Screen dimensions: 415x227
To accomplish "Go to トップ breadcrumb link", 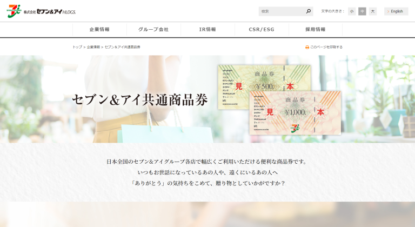I will [77, 47].
